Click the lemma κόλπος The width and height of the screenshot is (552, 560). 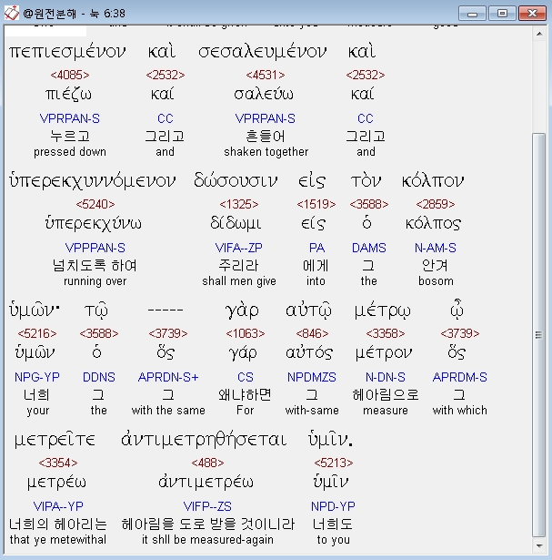coord(433,224)
